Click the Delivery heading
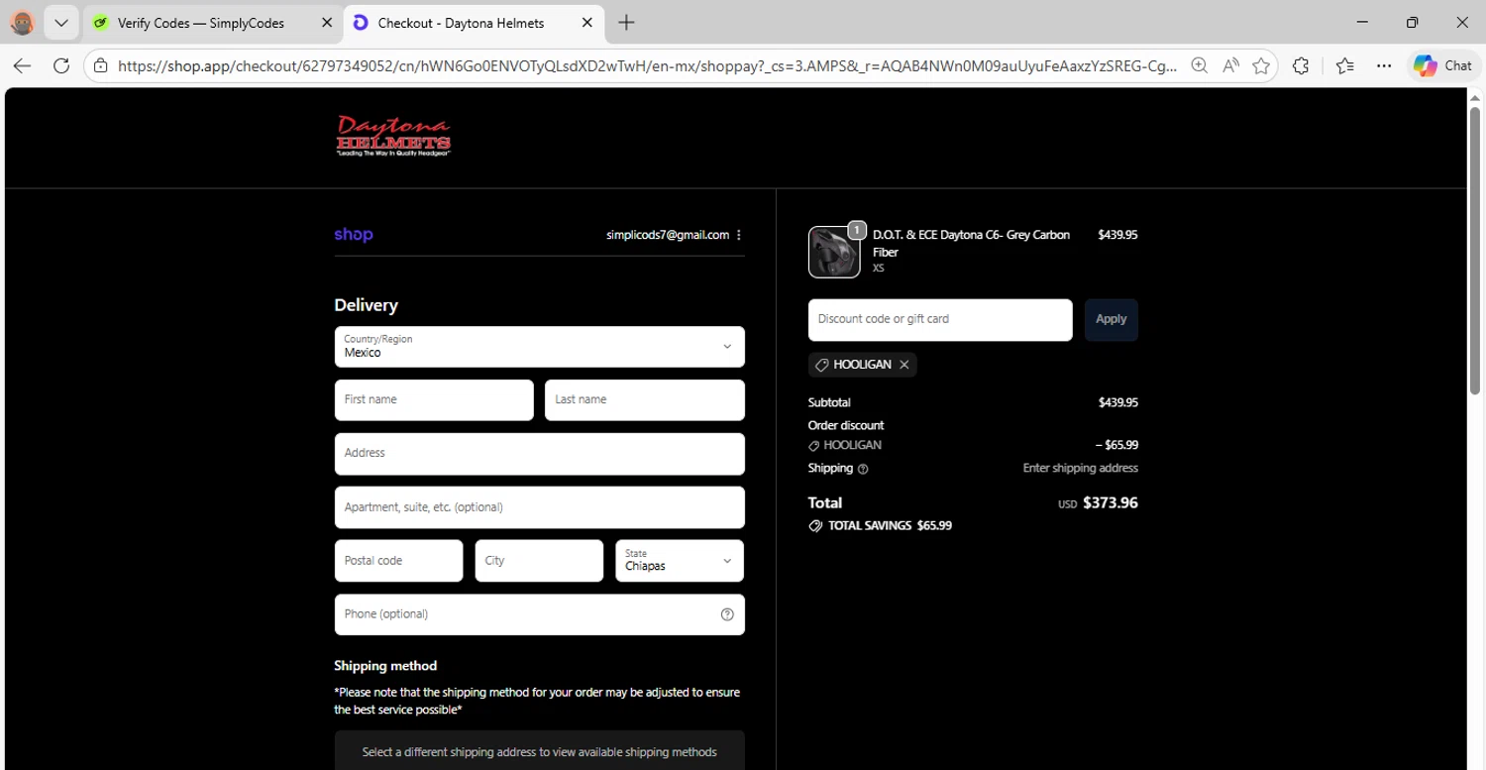This screenshot has height=770, width=1486. [x=366, y=305]
